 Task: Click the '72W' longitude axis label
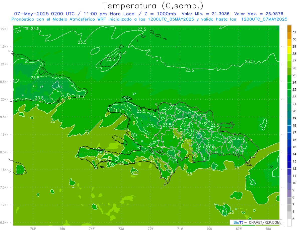tap(150, 229)
